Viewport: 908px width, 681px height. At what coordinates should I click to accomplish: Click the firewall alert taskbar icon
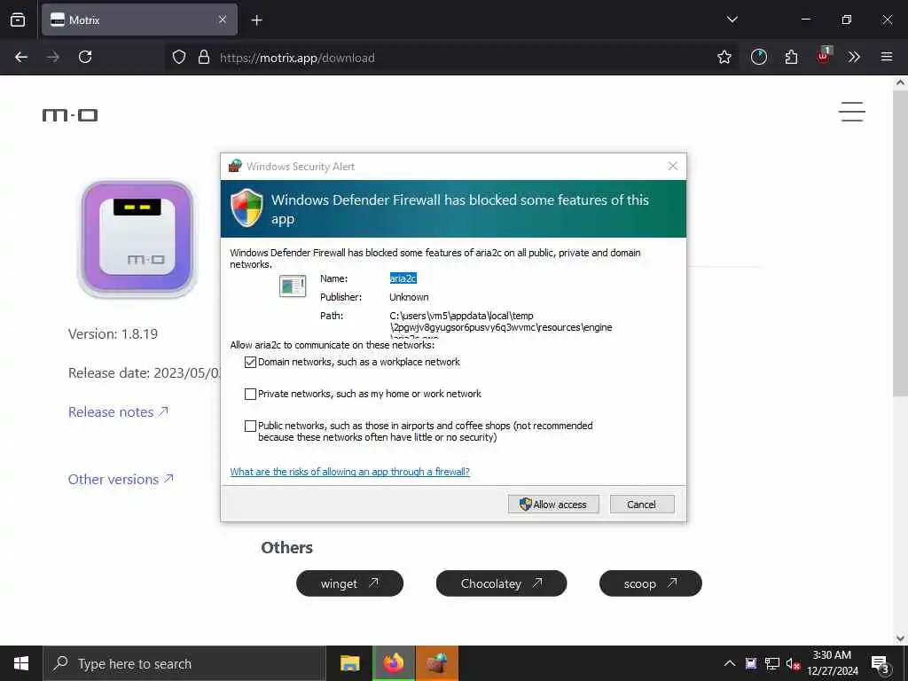click(437, 663)
